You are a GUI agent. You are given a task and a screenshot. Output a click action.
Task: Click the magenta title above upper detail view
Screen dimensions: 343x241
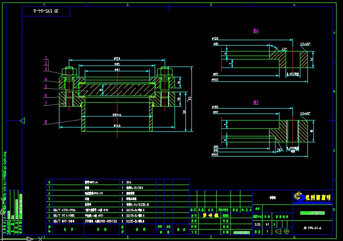(256, 31)
